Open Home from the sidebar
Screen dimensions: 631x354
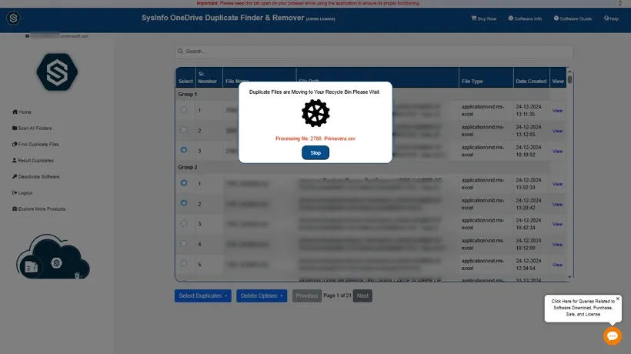pos(22,112)
